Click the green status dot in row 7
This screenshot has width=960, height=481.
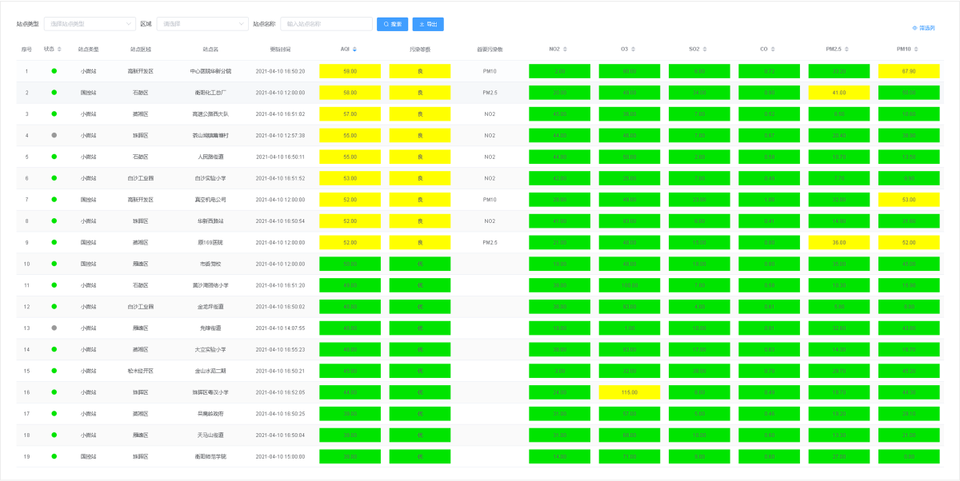(54, 200)
